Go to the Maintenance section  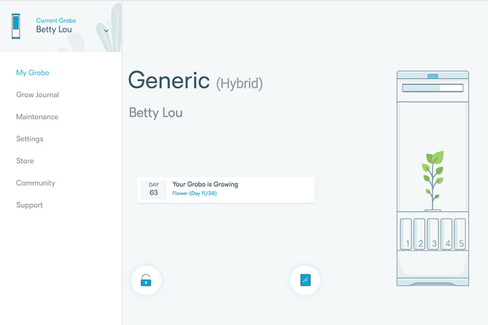tap(37, 117)
